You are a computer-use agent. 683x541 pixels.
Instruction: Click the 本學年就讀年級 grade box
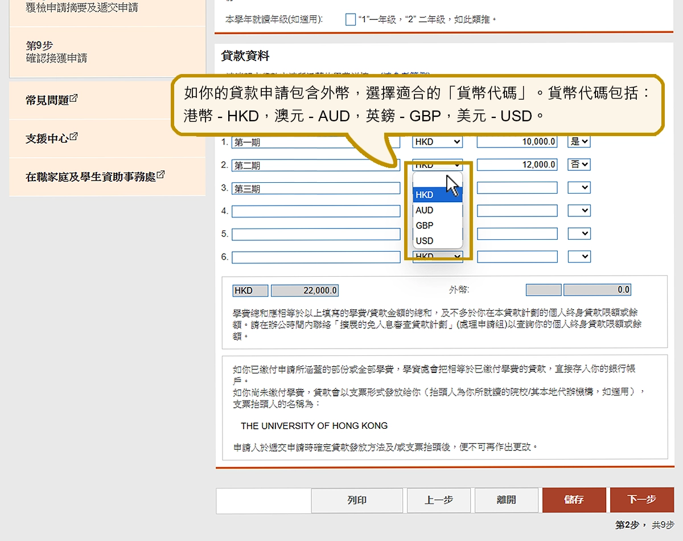pyautogui.click(x=351, y=19)
